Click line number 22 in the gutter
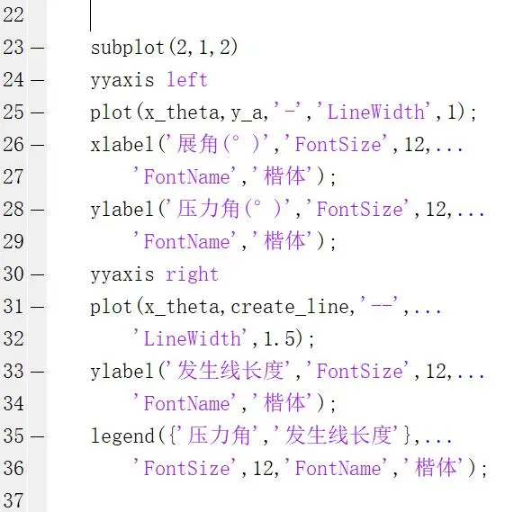This screenshot has width=523, height=512. point(14,15)
